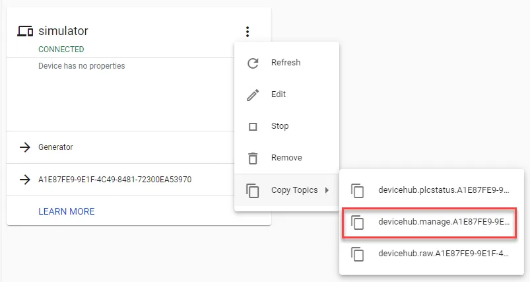Open the three-dot menu on simulator card
This screenshot has width=530, height=282.
248,32
